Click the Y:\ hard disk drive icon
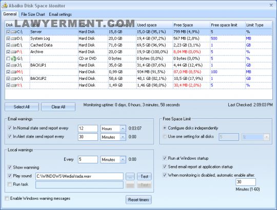Viewport: 277px width, 210px height. 14,86
